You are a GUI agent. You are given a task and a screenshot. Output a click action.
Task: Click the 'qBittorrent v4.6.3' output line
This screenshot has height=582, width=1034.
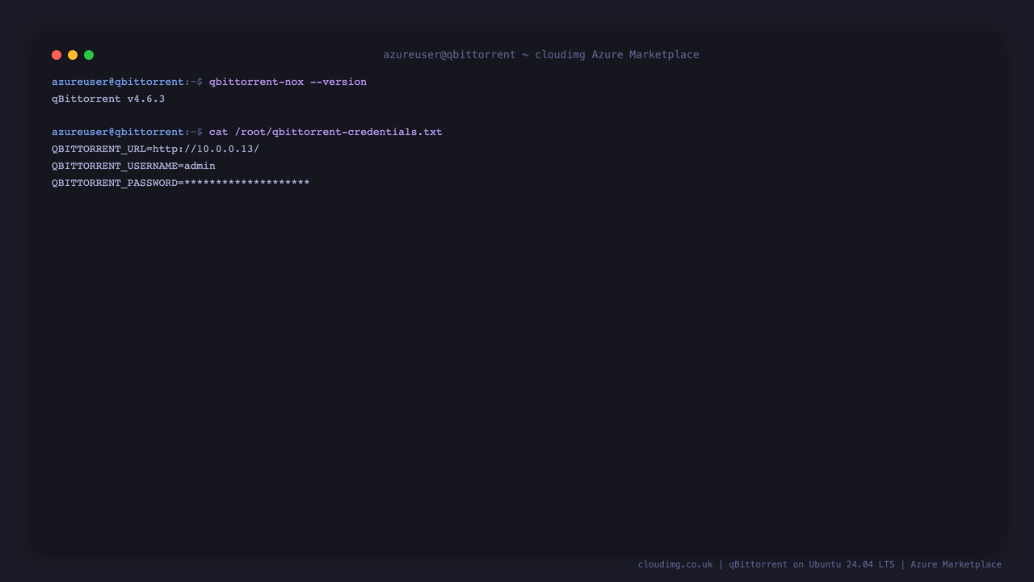coord(108,99)
